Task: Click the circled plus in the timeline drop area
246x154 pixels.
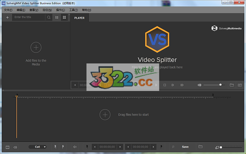Action: (105, 115)
